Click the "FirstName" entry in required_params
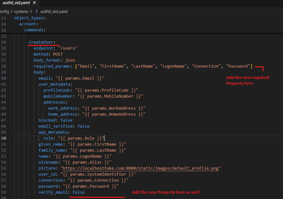283x199 pixels. coord(113,66)
